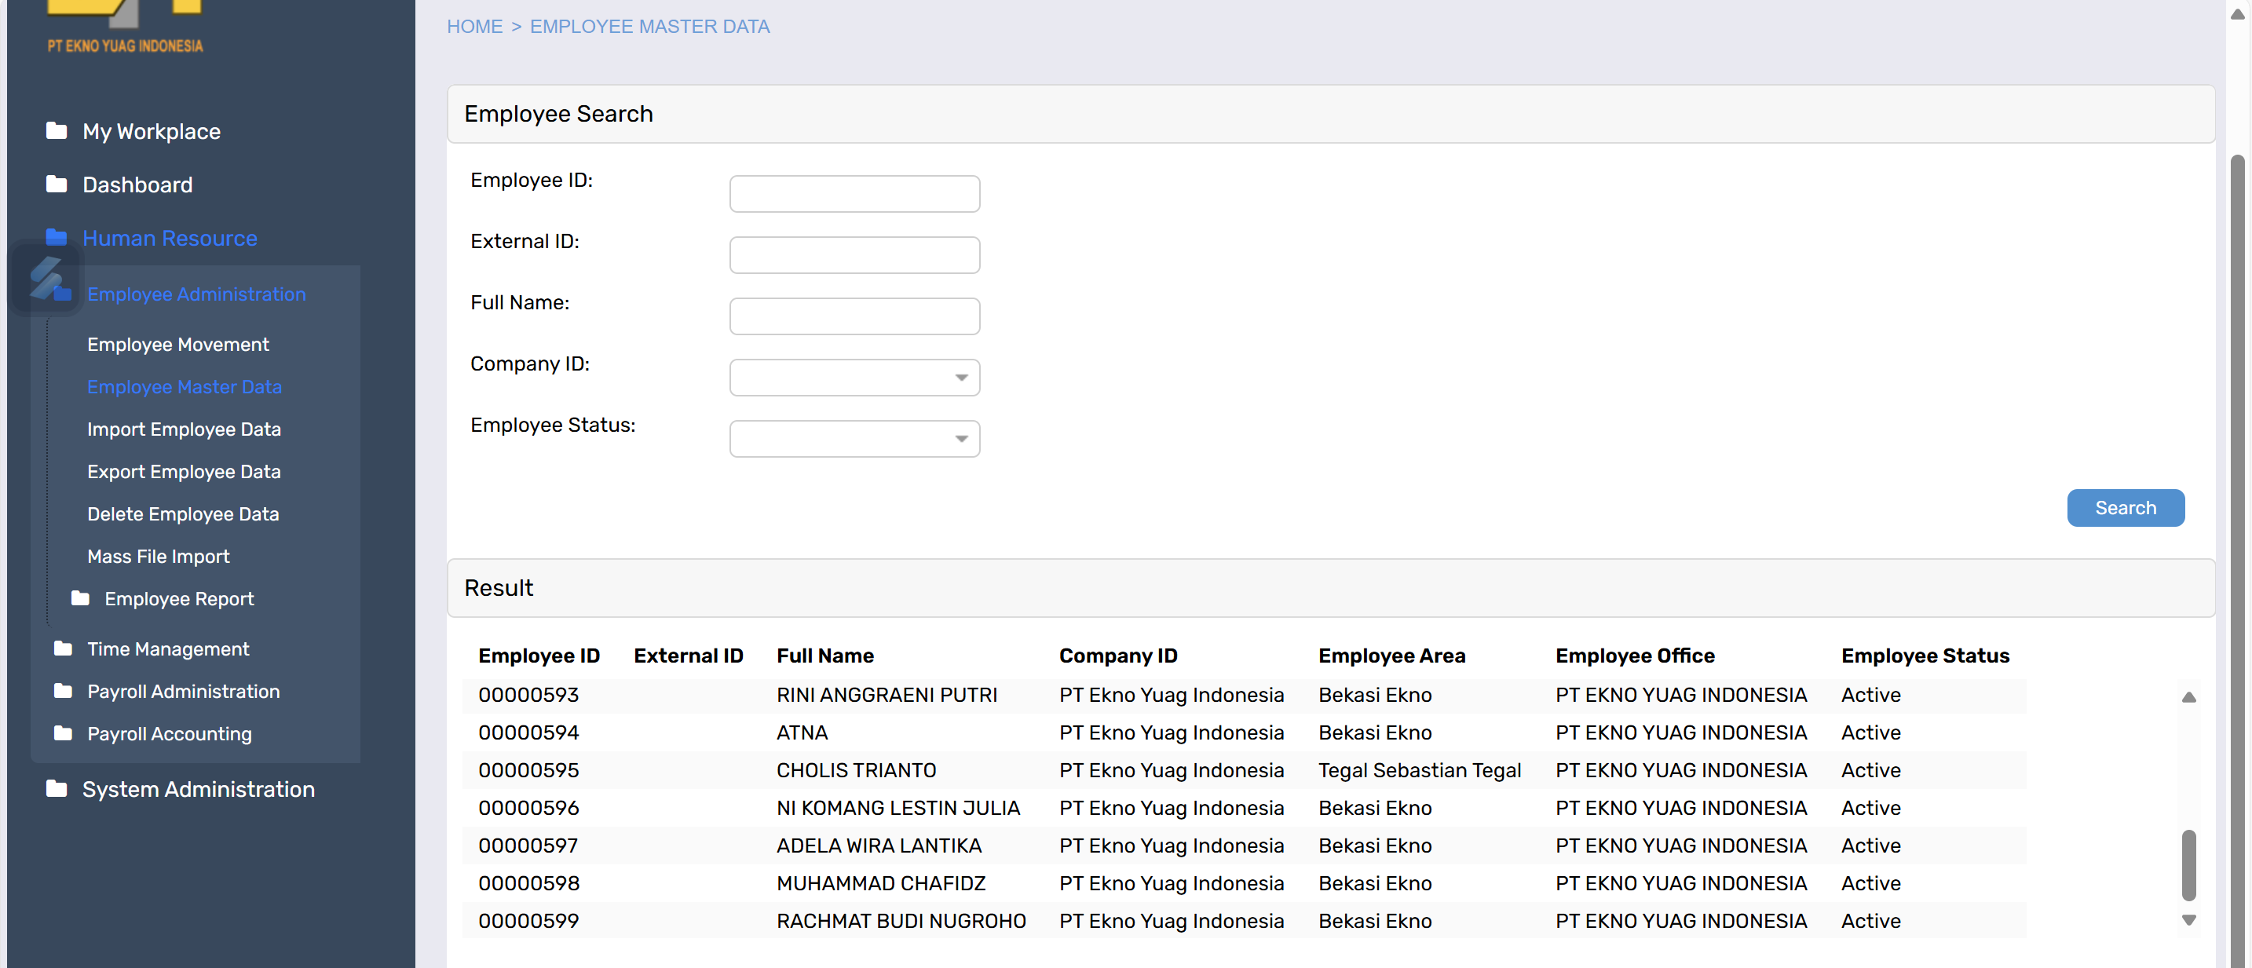Expand Payroll Accounting section
This screenshot has width=2252, height=968.
[170, 733]
